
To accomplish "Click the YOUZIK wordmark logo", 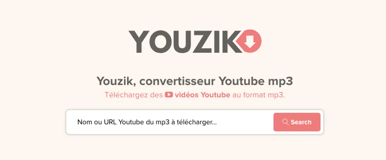I will [x=195, y=42].
